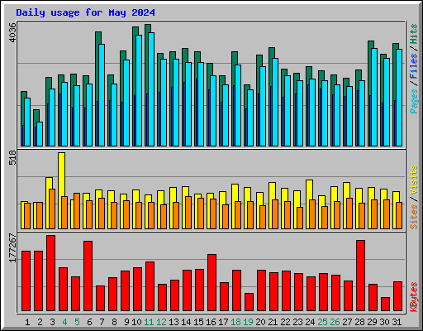Click day label 1 on the x-axis
Image resolution: width=423 pixels, height=331 pixels.
point(27,322)
